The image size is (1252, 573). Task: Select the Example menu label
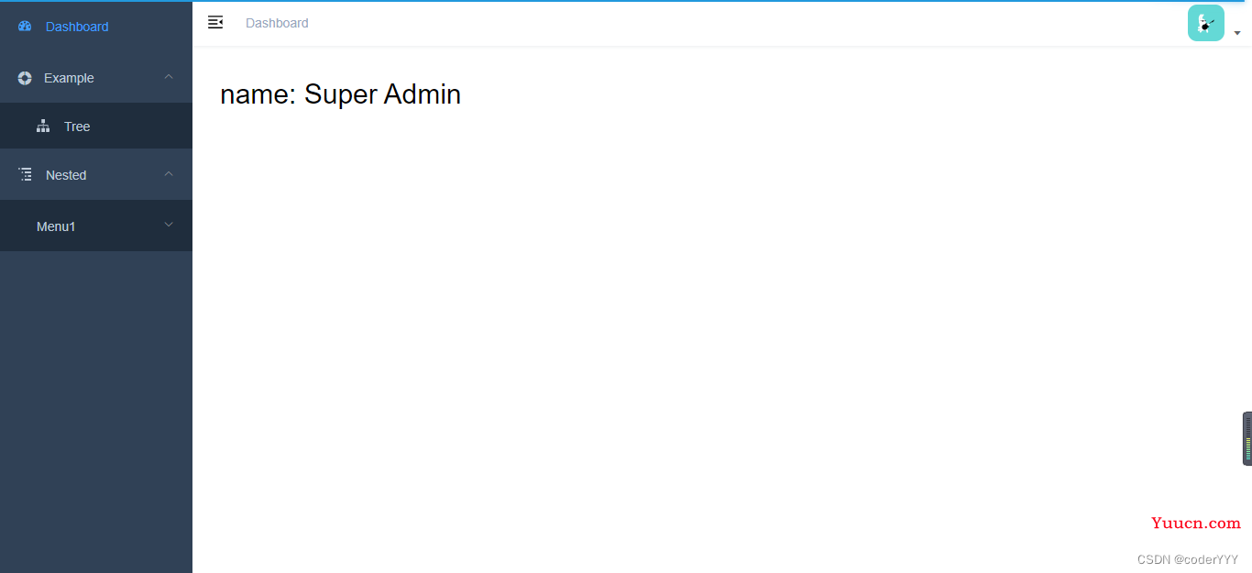pyautogui.click(x=69, y=78)
